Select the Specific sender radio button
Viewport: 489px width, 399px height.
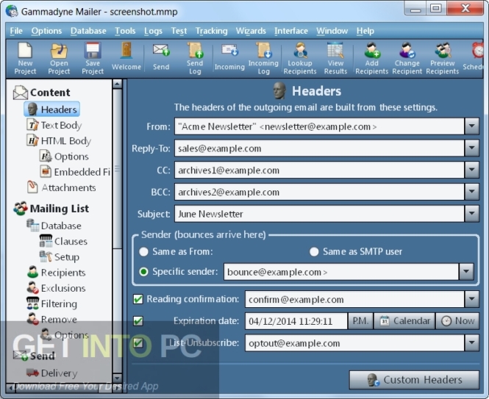[143, 272]
